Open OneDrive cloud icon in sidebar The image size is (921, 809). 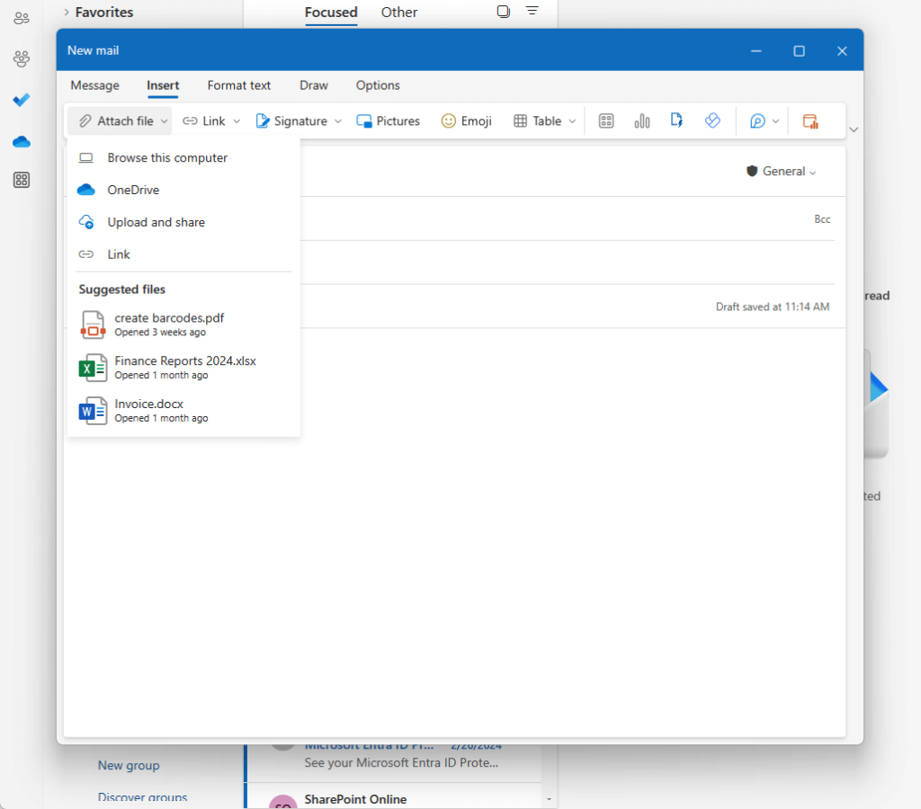(22, 141)
